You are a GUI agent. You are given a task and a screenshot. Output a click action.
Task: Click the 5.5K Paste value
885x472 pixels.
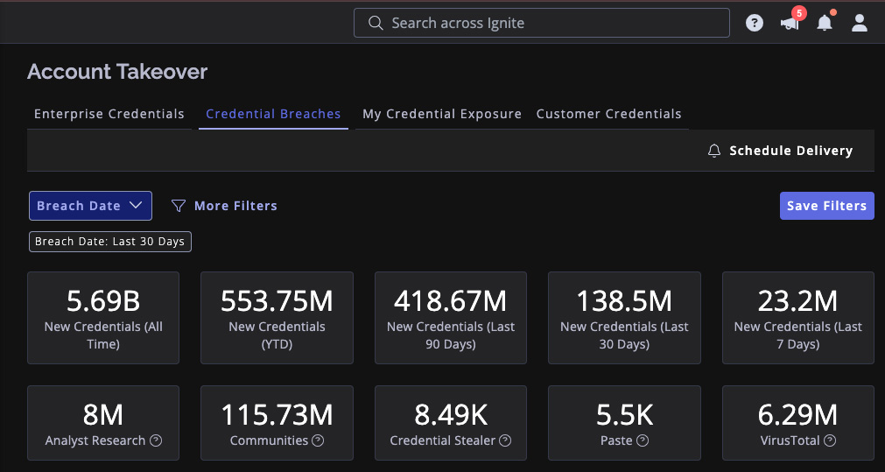click(x=624, y=415)
